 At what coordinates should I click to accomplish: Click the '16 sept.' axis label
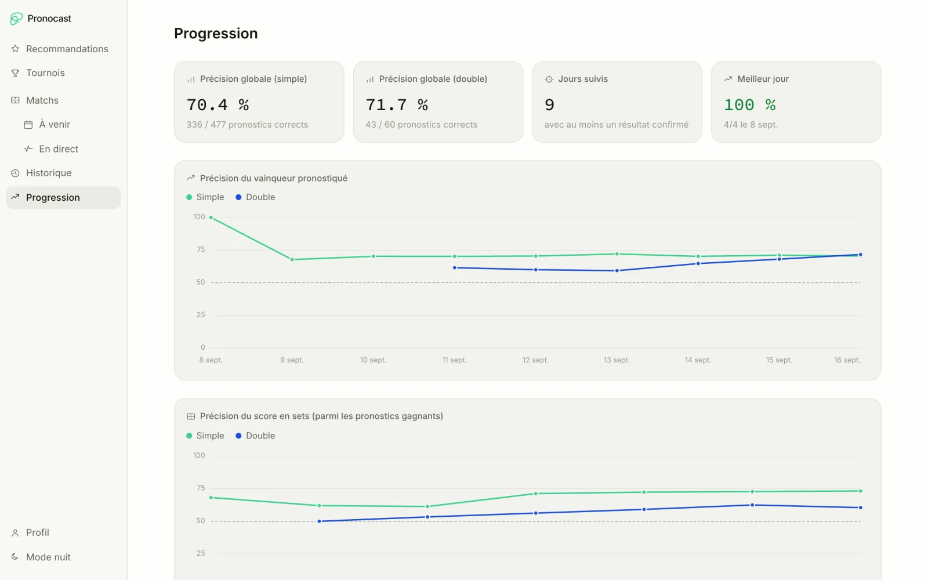click(x=847, y=360)
